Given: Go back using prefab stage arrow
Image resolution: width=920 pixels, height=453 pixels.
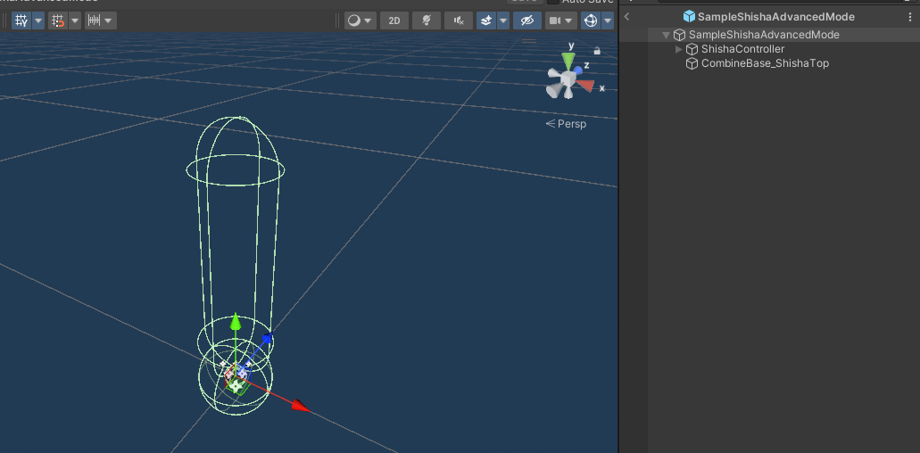Looking at the screenshot, I should coord(626,16).
